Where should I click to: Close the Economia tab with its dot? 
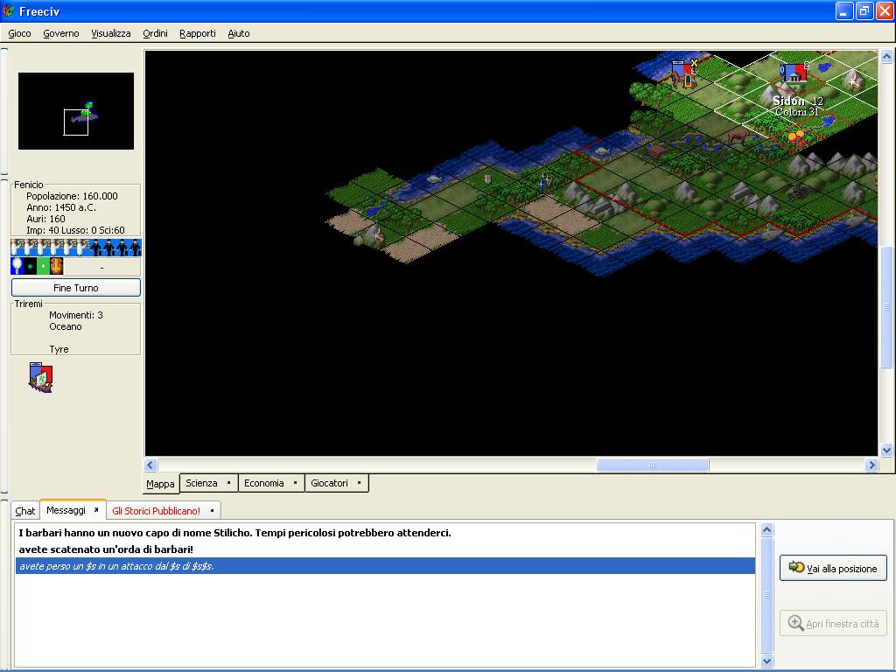point(295,483)
